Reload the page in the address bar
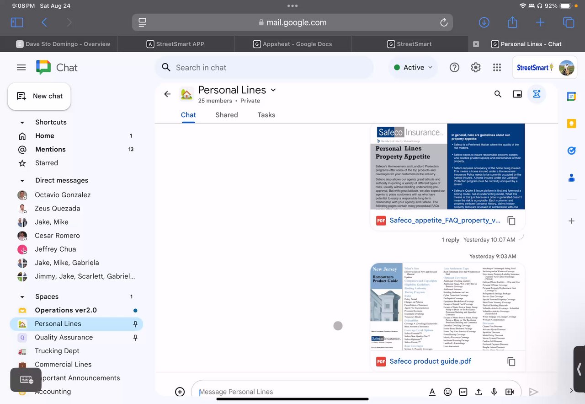The width and height of the screenshot is (585, 404). [x=443, y=22]
